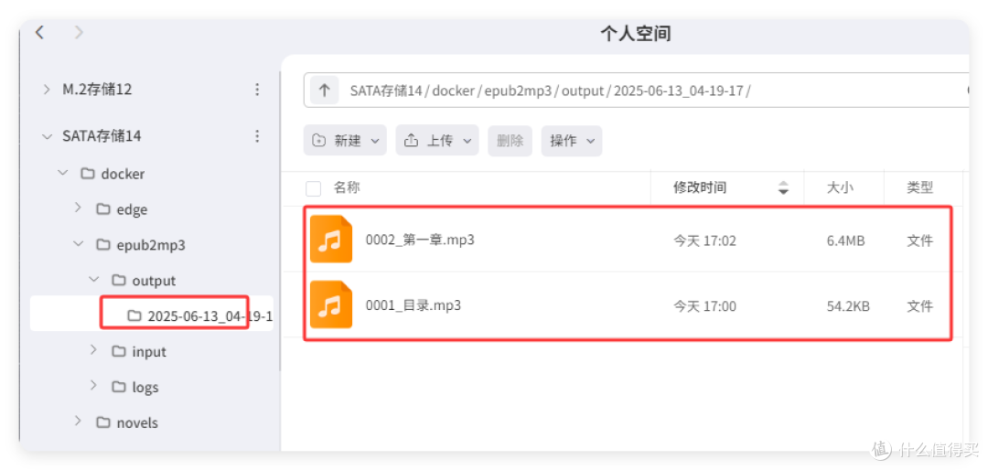Select the 2025-06-13_04-19-1 tree item

coord(152,314)
